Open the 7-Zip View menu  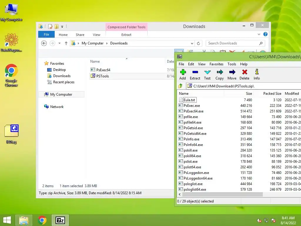202,64
